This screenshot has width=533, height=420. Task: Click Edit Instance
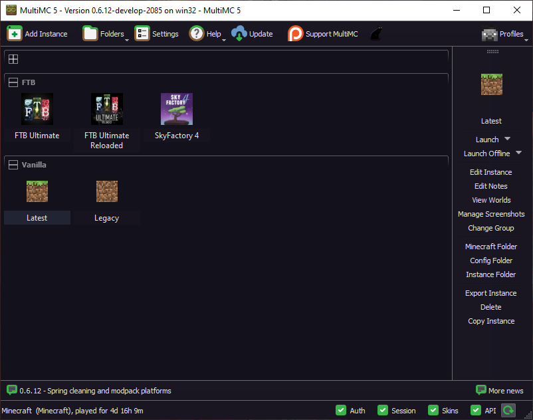pos(491,172)
